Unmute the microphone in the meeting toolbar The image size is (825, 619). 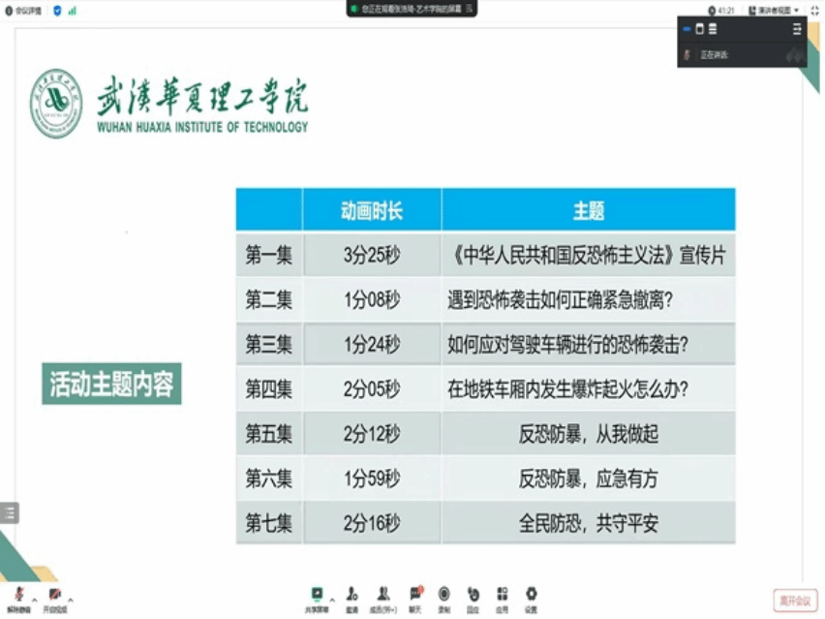pyautogui.click(x=17, y=595)
